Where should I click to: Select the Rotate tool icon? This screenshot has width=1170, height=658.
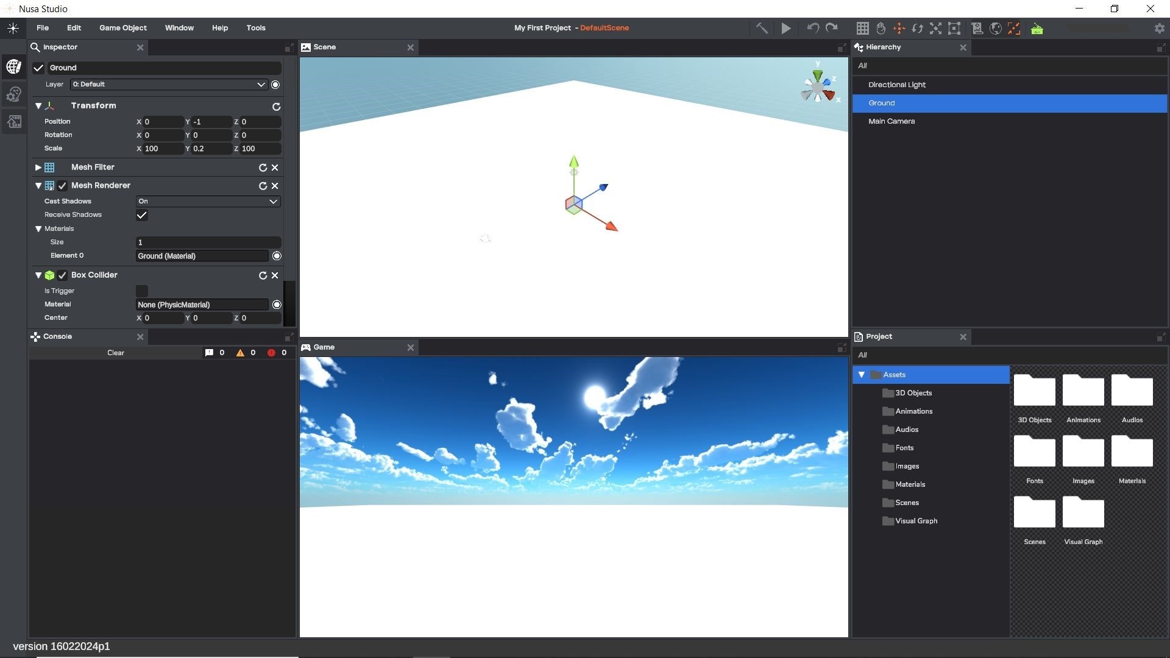(917, 28)
